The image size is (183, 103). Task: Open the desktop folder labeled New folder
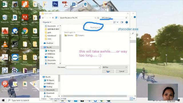[x=35, y=45]
